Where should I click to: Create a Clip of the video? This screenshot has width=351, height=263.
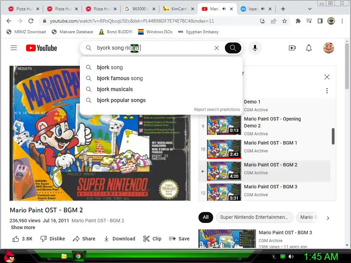[152, 239]
